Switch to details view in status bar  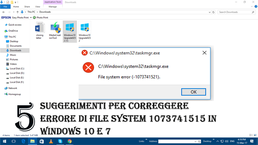coord(251,135)
